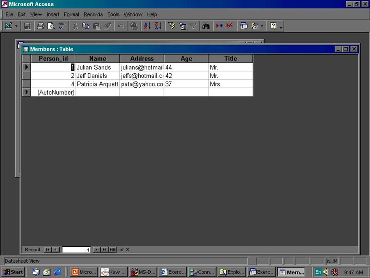Open the Edit menu

[x=22, y=15]
